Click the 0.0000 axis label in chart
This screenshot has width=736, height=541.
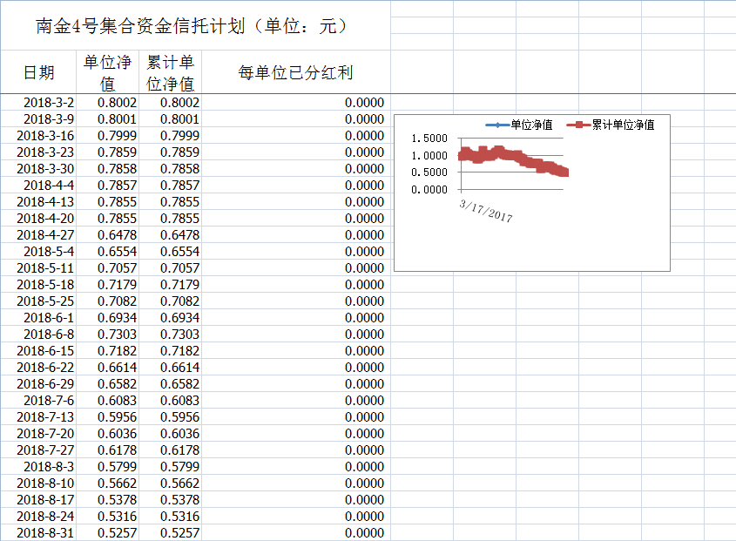(x=429, y=190)
